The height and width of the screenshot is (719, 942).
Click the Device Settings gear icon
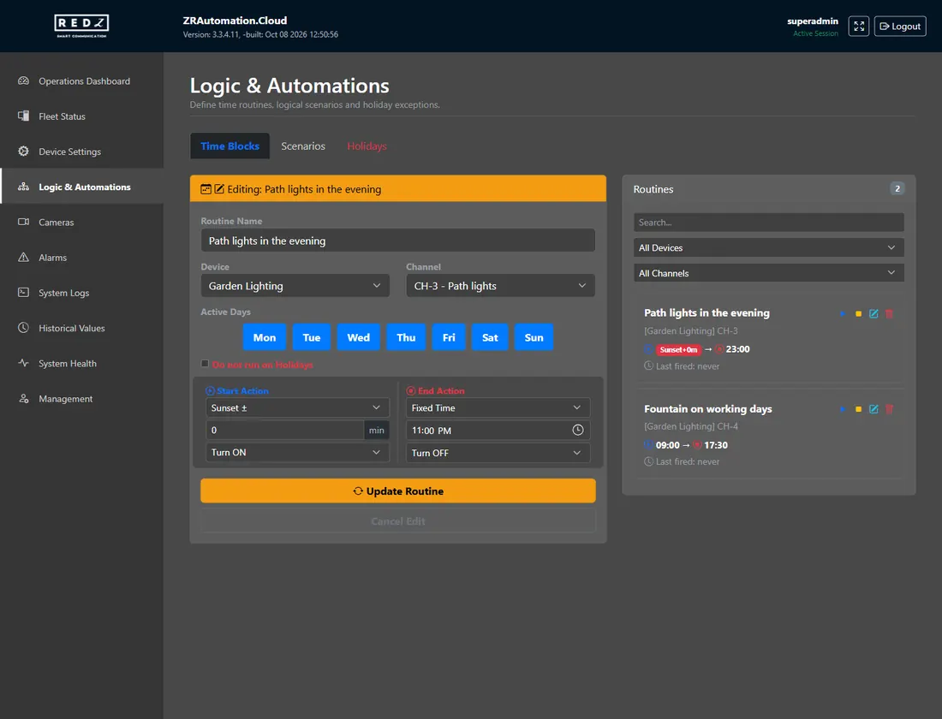pos(23,152)
